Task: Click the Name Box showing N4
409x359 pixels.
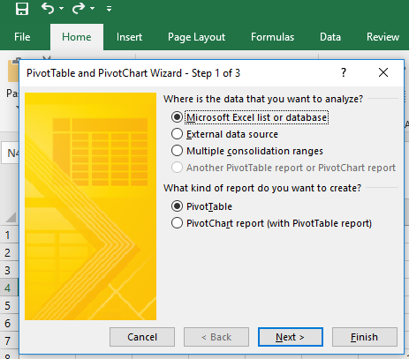Action: click(x=11, y=153)
